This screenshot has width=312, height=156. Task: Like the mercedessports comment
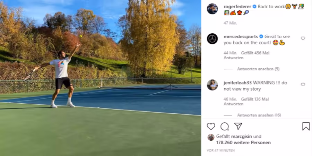(303, 38)
